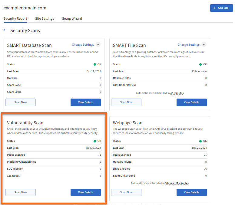View Details of SMART Database Scan
The image size is (235, 205).
tap(86, 102)
